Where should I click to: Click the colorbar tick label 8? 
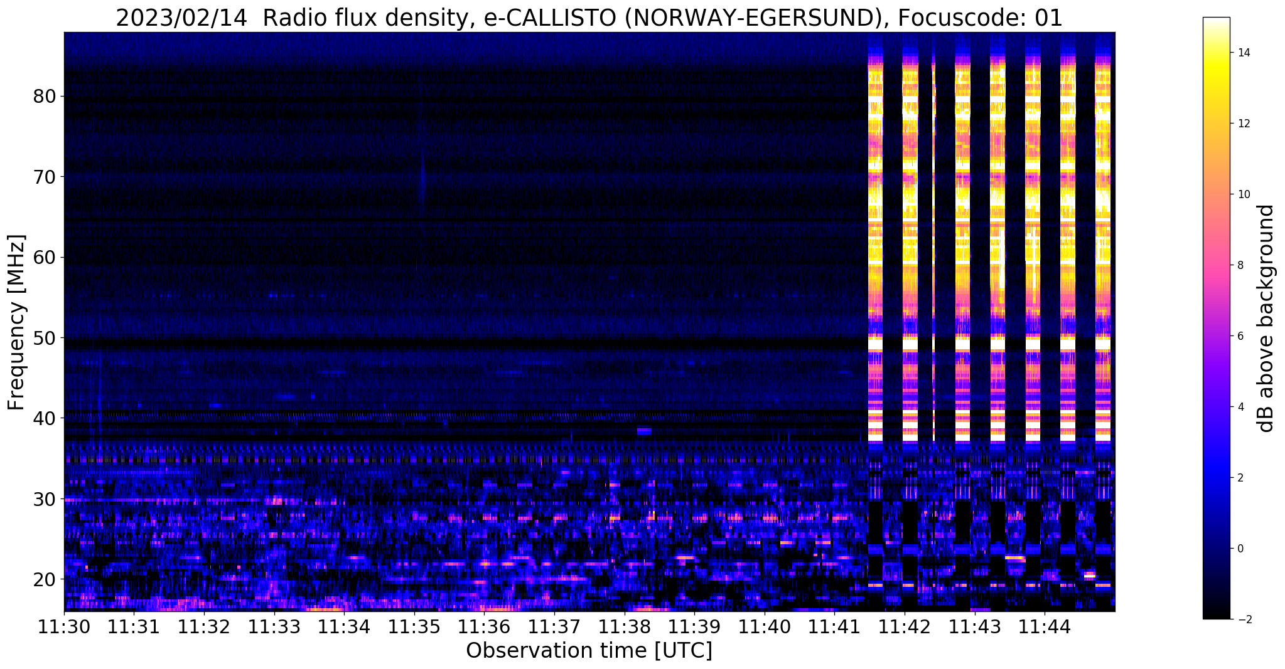1240,265
